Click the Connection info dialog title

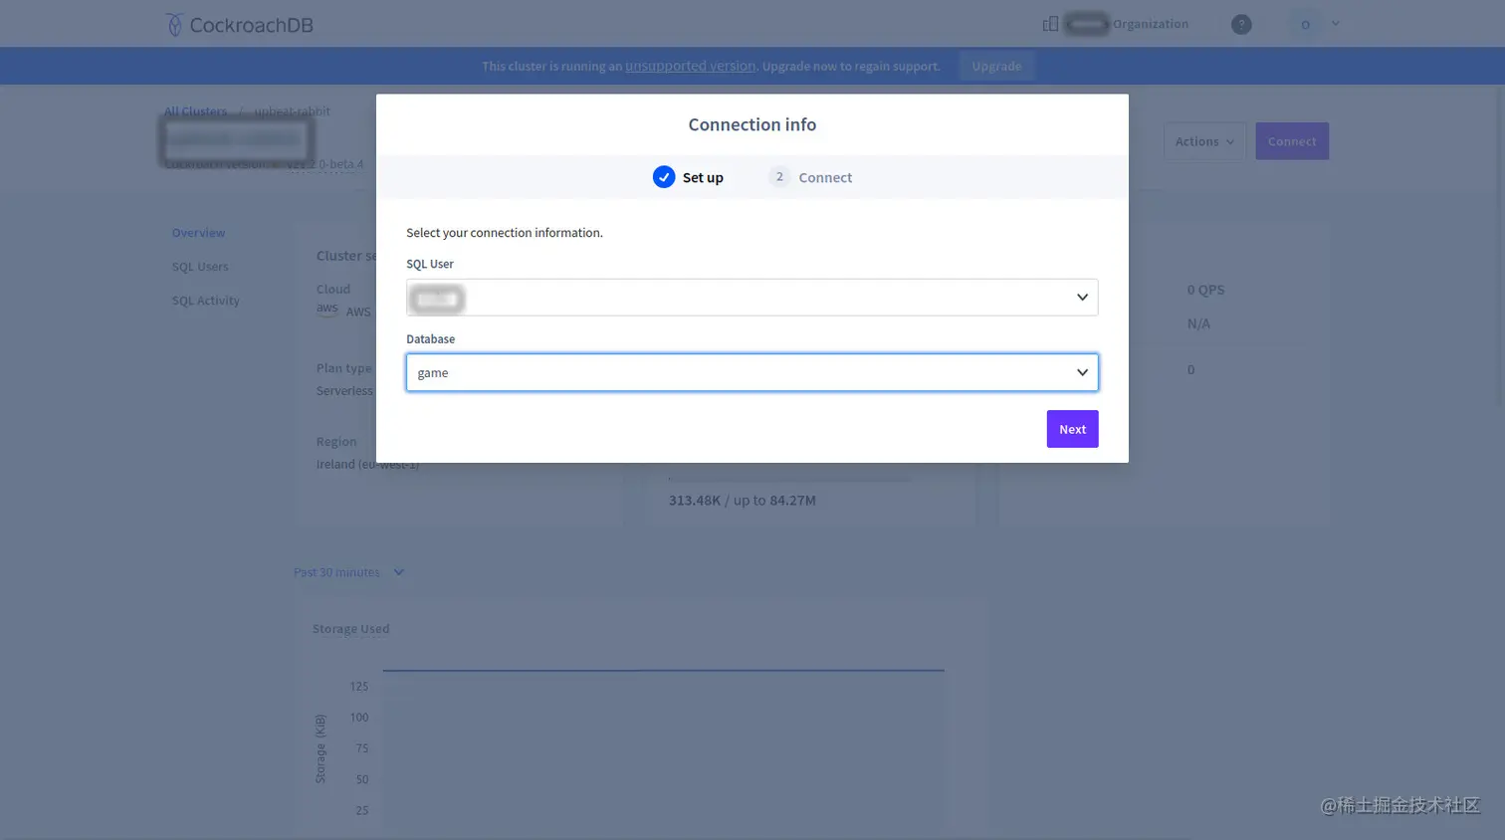(x=752, y=124)
